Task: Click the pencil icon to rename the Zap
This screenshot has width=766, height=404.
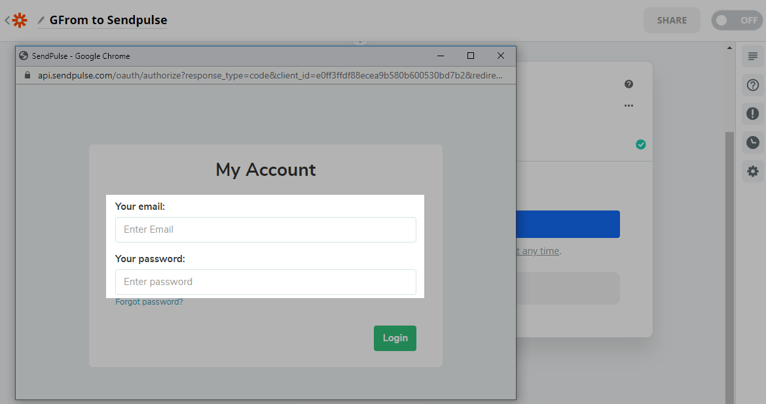Action: tap(41, 20)
